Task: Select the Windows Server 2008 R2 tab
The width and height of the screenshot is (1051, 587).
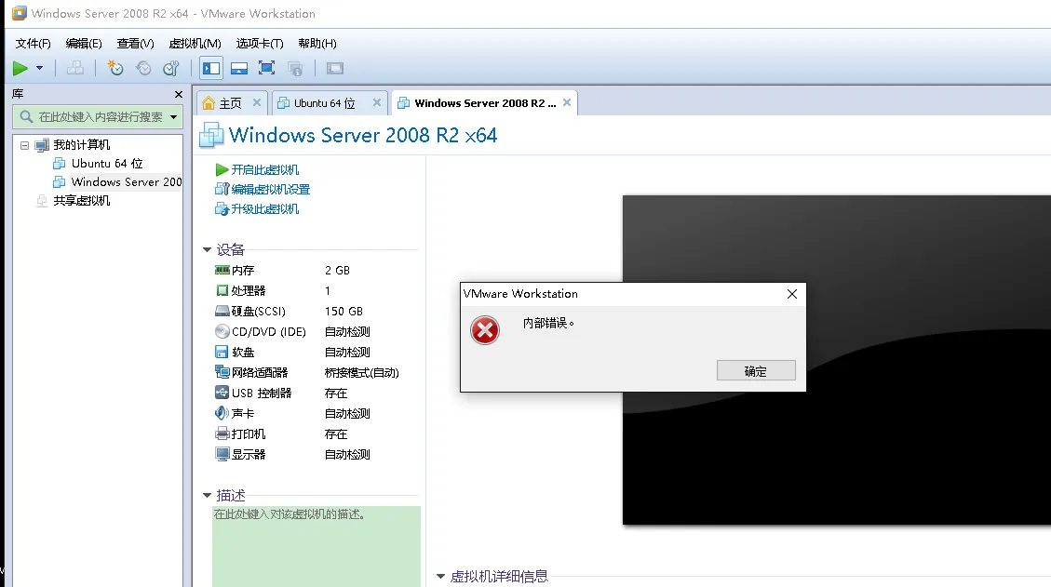Action: 485,103
